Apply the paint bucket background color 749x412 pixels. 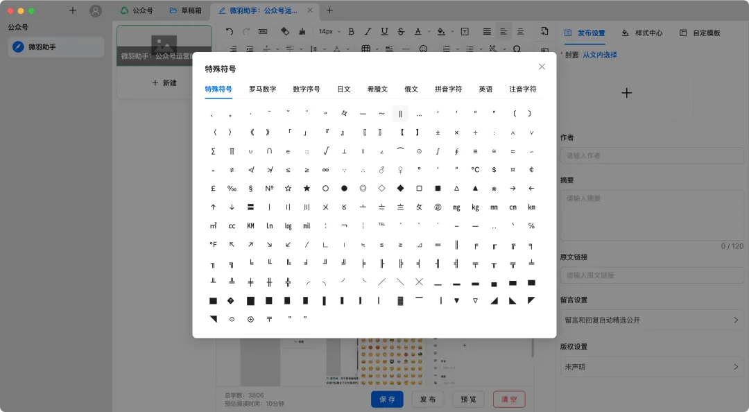(441, 31)
